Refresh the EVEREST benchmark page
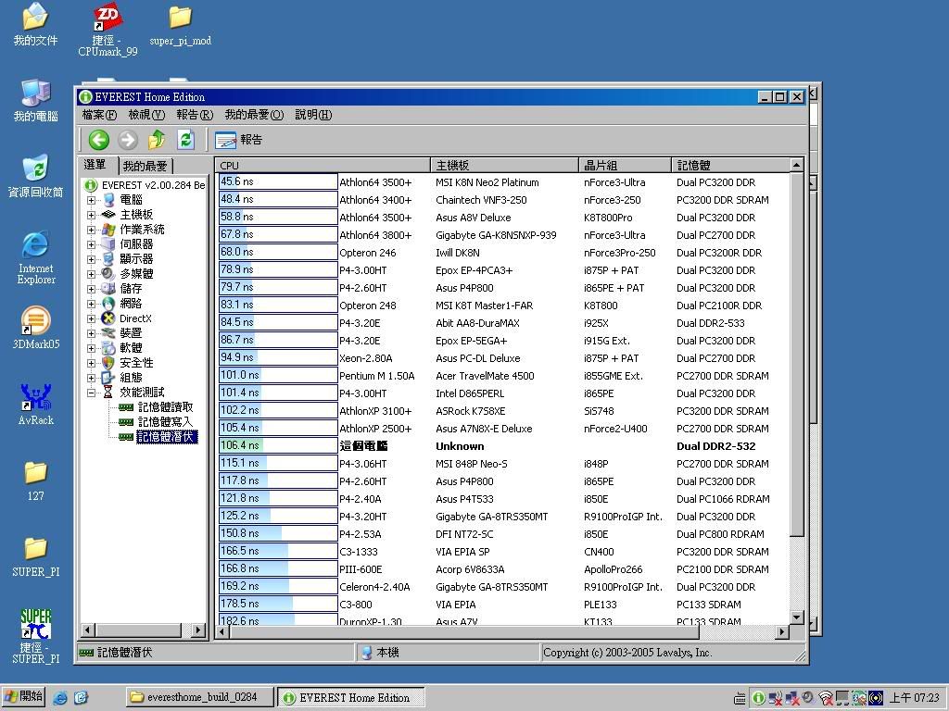The width and height of the screenshot is (949, 711). click(185, 140)
